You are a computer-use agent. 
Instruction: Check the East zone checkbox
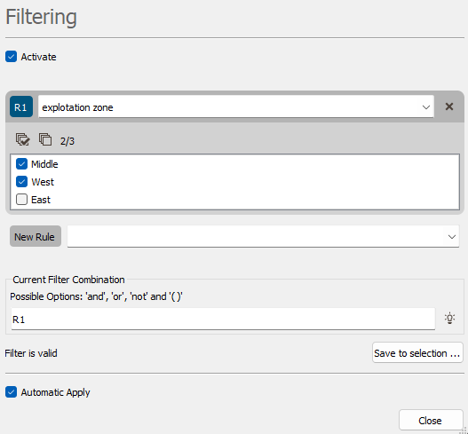point(21,200)
